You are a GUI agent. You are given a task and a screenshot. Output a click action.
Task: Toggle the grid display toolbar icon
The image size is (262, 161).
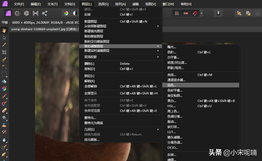pyautogui.click(x=177, y=13)
